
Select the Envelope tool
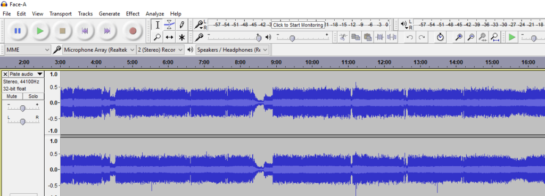169,24
